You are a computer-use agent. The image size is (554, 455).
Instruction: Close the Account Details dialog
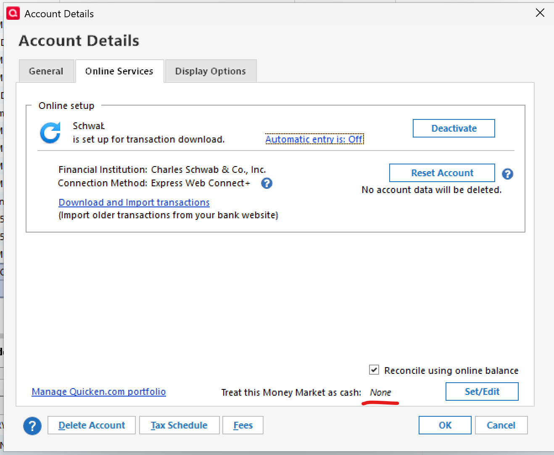[x=540, y=13]
